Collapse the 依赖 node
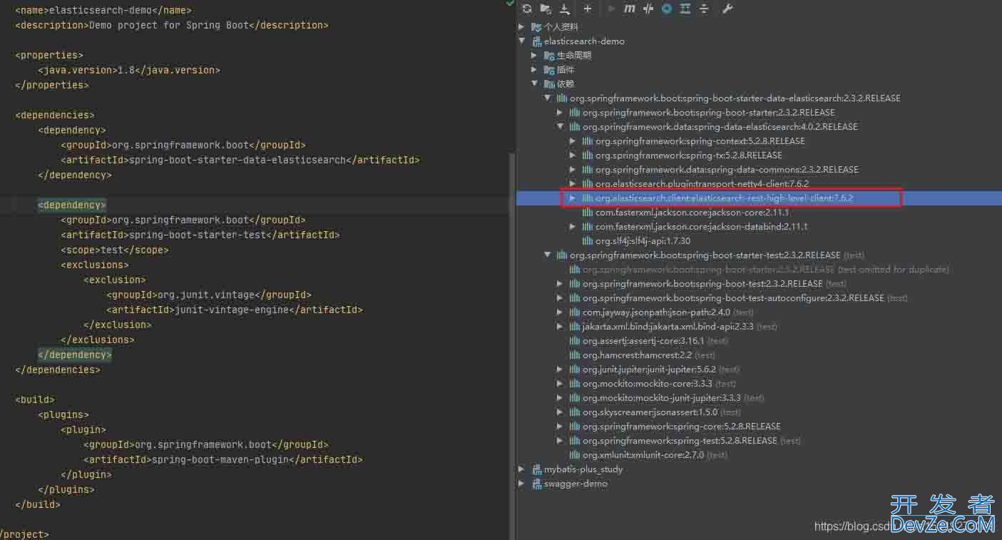 pos(534,83)
